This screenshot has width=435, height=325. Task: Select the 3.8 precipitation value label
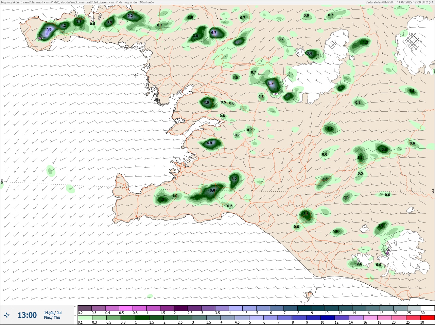click(x=237, y=42)
